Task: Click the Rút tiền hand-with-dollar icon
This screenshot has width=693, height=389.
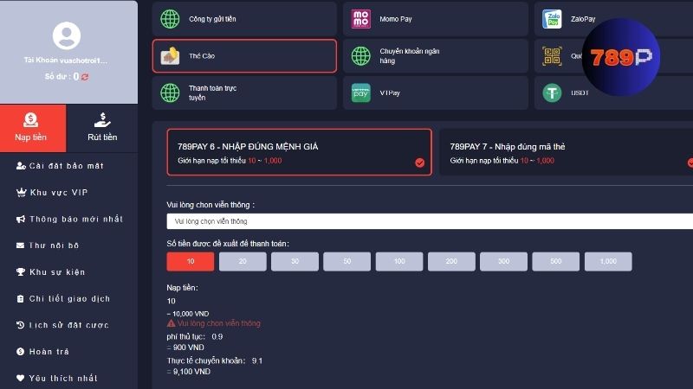Action: 102,120
